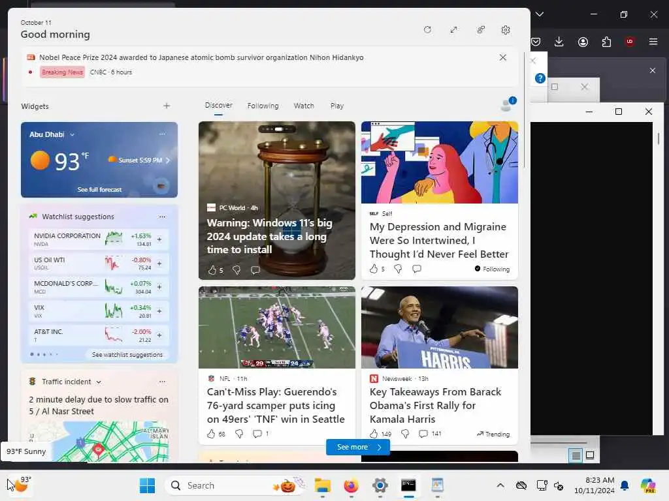Open the traffic map thumbnail
Viewport: 669px width, 501px height.
point(99,442)
